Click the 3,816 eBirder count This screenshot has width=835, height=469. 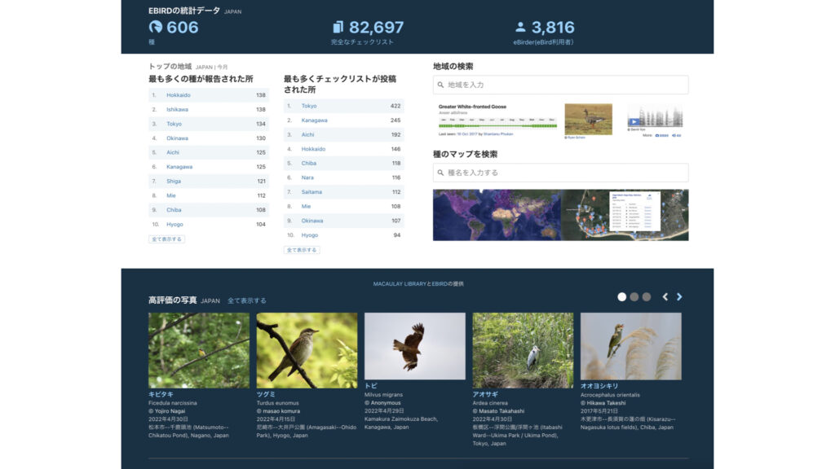tap(553, 27)
